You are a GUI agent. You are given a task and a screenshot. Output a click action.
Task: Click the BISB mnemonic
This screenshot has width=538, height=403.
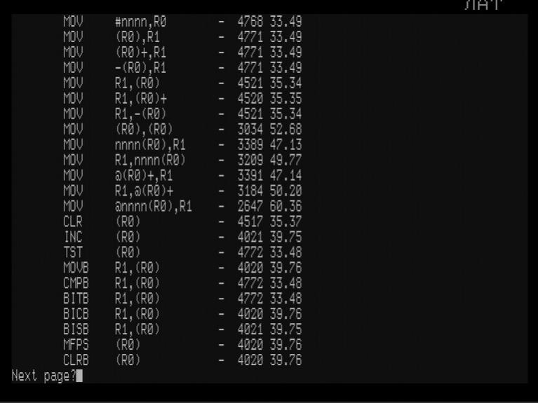[x=76, y=329]
